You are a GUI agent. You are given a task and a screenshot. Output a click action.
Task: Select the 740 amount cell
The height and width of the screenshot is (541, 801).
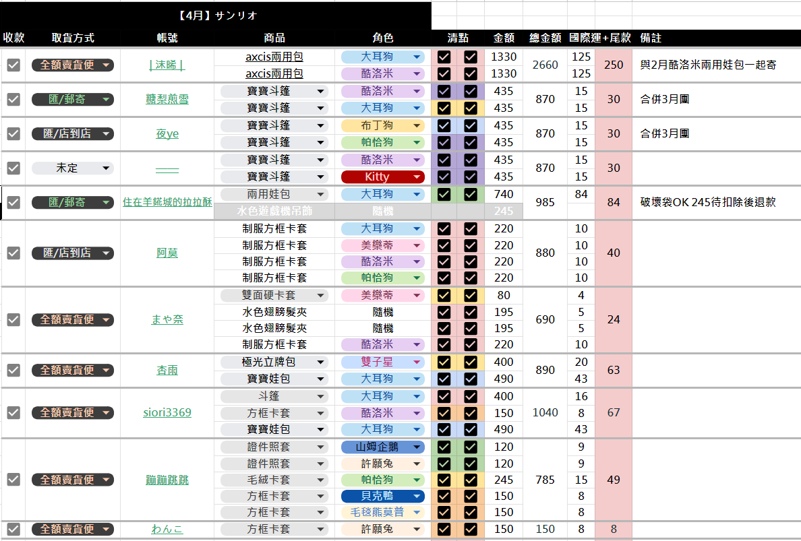coord(504,194)
